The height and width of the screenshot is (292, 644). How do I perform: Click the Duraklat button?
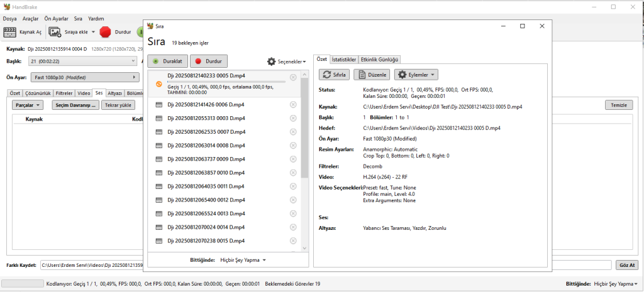click(x=167, y=62)
